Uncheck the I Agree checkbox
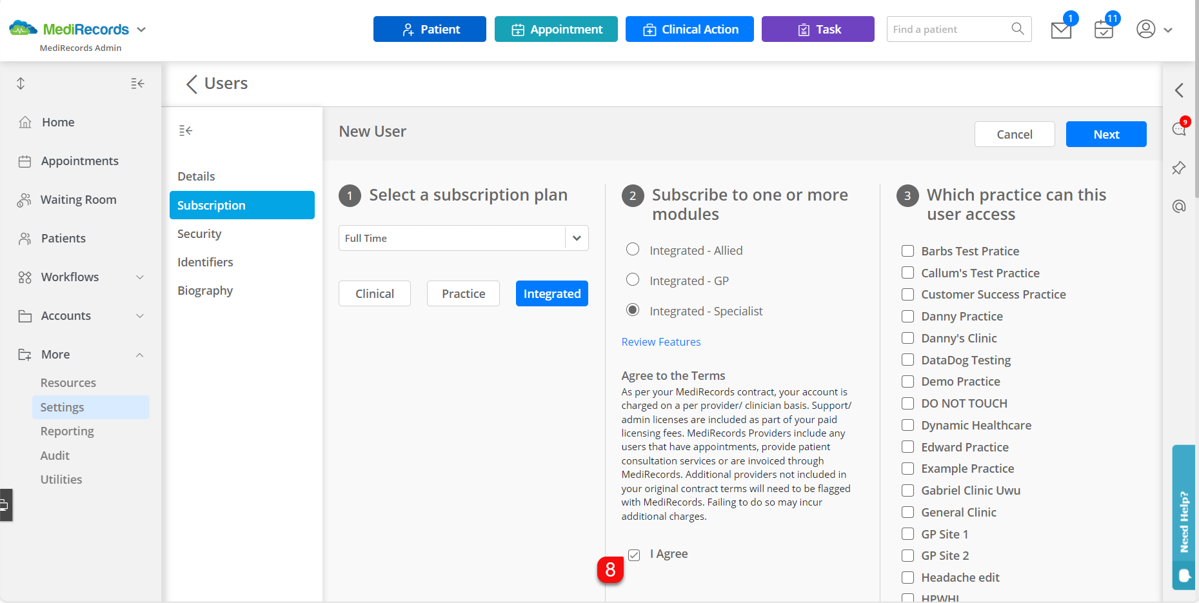The height and width of the screenshot is (603, 1199). coord(634,555)
